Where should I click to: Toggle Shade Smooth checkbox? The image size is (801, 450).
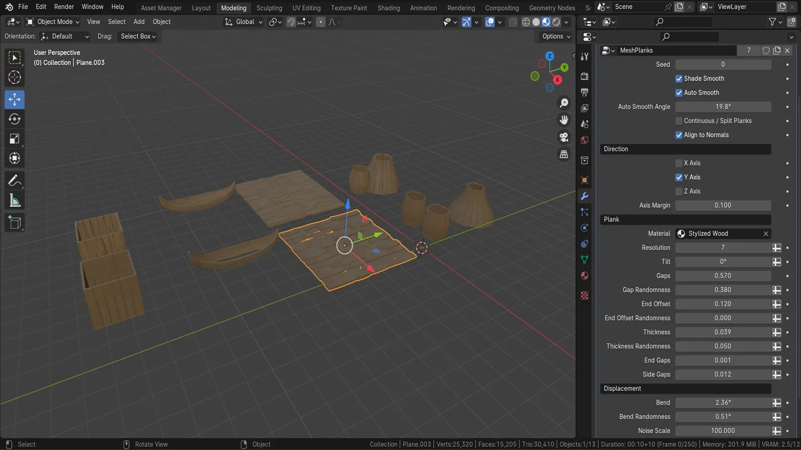coord(678,79)
